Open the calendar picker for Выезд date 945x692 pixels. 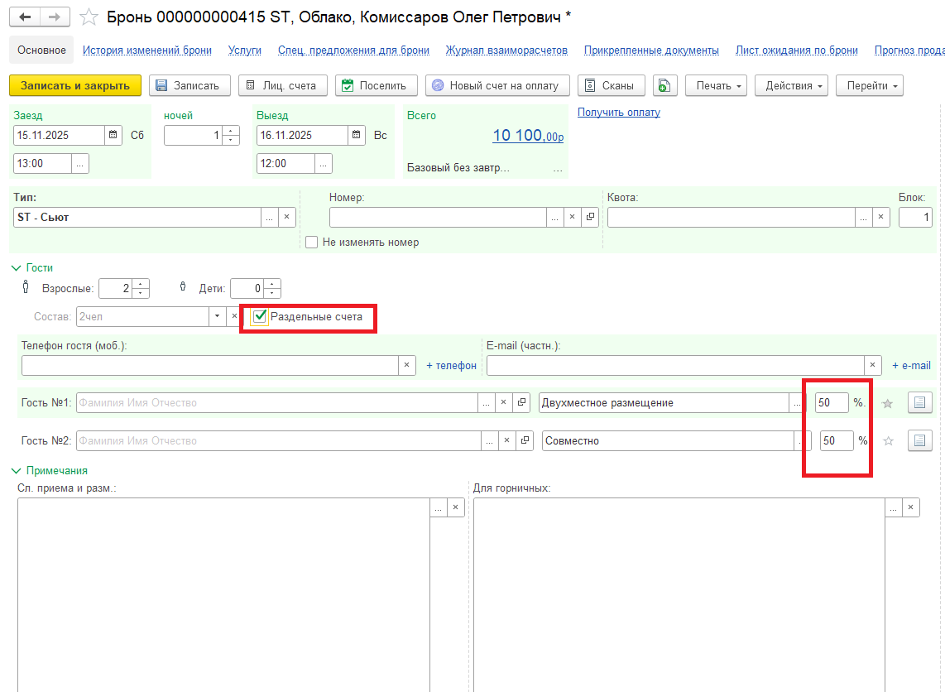pos(357,135)
